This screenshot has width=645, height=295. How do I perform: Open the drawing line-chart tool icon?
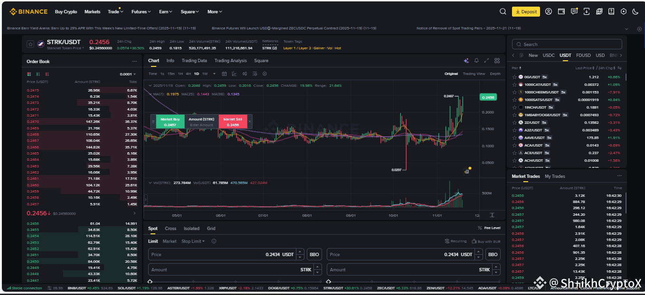pyautogui.click(x=234, y=74)
